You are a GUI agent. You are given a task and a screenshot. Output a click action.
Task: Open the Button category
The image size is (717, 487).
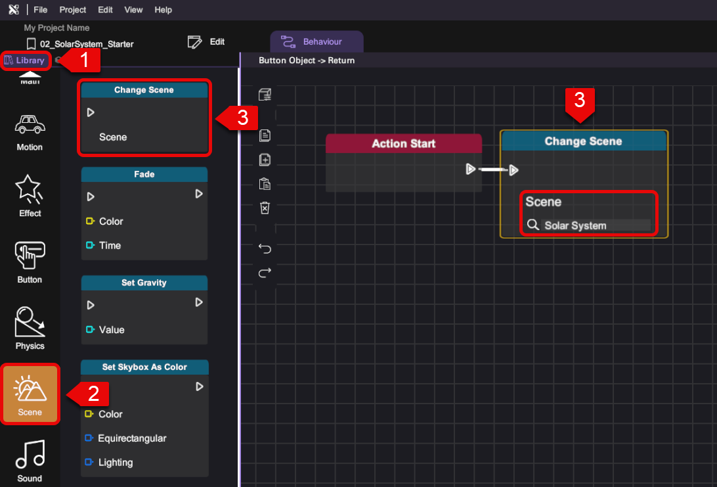[x=30, y=262]
